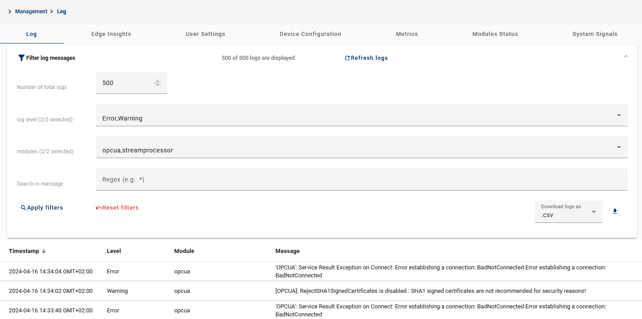Select the 14:33:40 timestamp cell
642x319 pixels.
tap(50, 311)
